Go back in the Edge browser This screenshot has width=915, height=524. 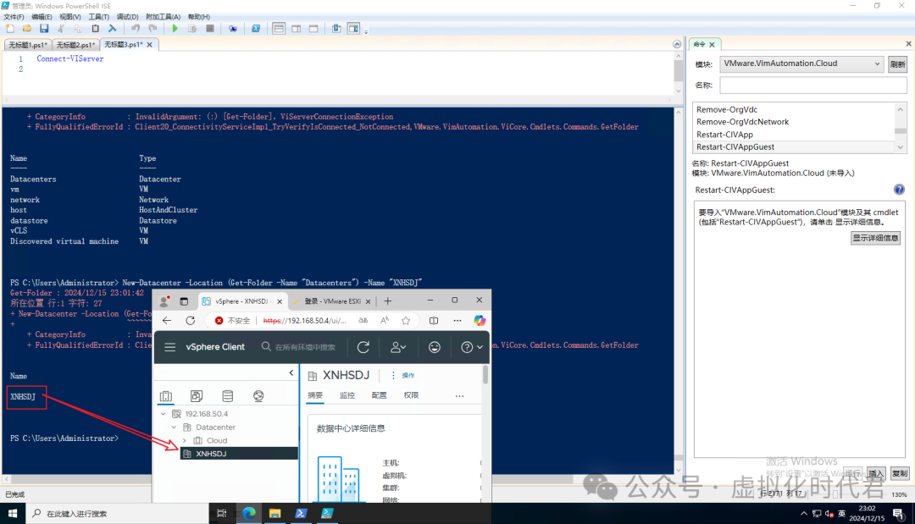click(167, 321)
